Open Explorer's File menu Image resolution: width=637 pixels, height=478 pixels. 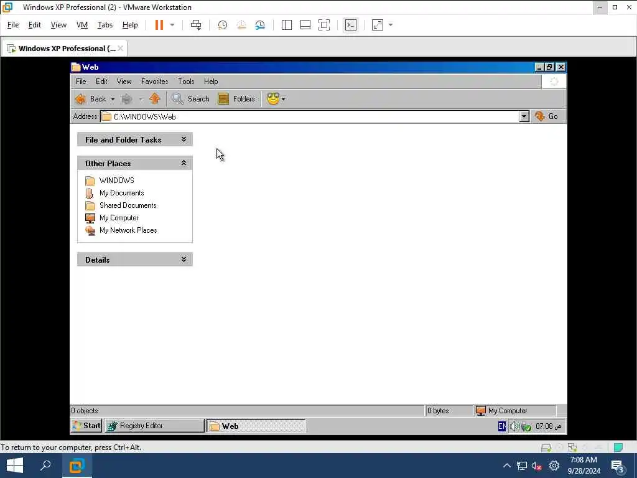[81, 82]
